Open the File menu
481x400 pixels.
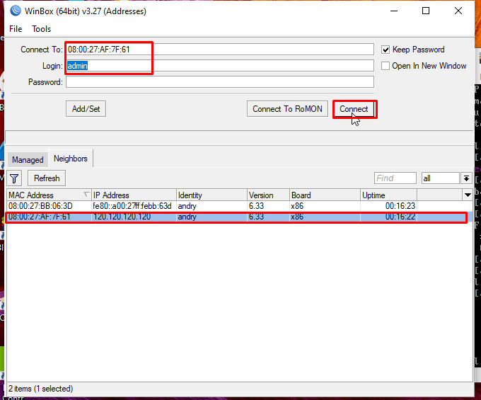[x=16, y=29]
